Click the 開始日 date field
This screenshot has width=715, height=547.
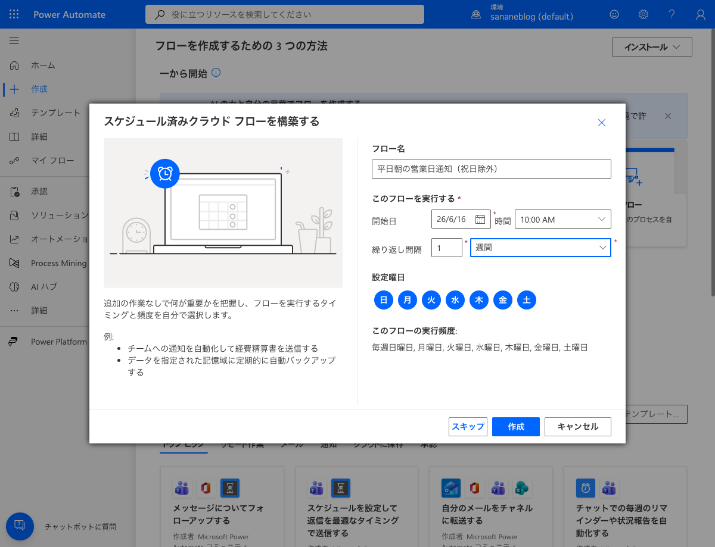click(461, 219)
